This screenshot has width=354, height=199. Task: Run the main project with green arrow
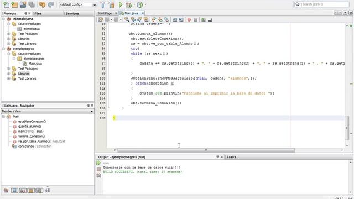pos(121,4)
